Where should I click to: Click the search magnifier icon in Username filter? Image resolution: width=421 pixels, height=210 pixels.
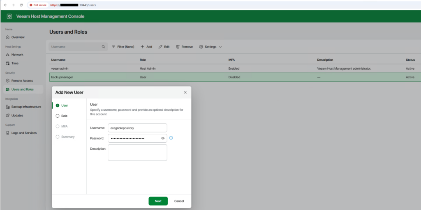[x=103, y=47]
